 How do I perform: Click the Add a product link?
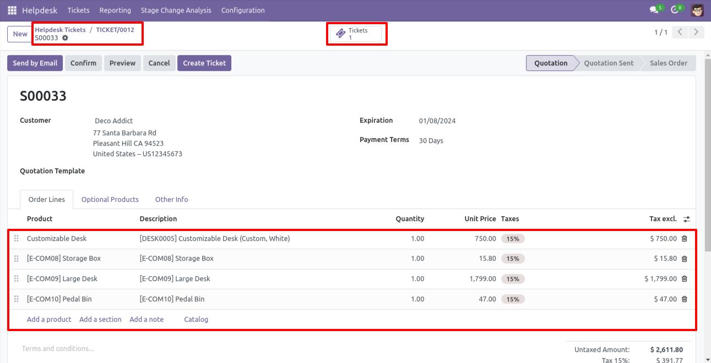49,320
